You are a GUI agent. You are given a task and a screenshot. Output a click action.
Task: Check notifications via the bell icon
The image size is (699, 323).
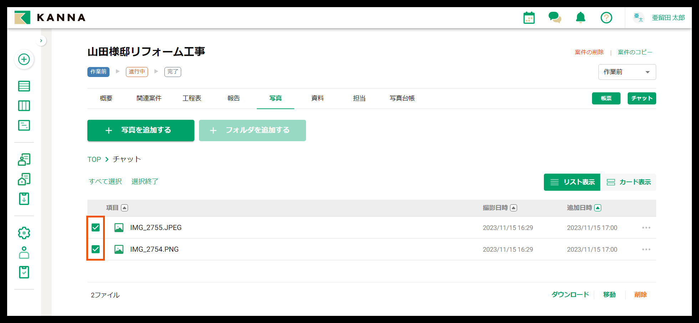(580, 17)
